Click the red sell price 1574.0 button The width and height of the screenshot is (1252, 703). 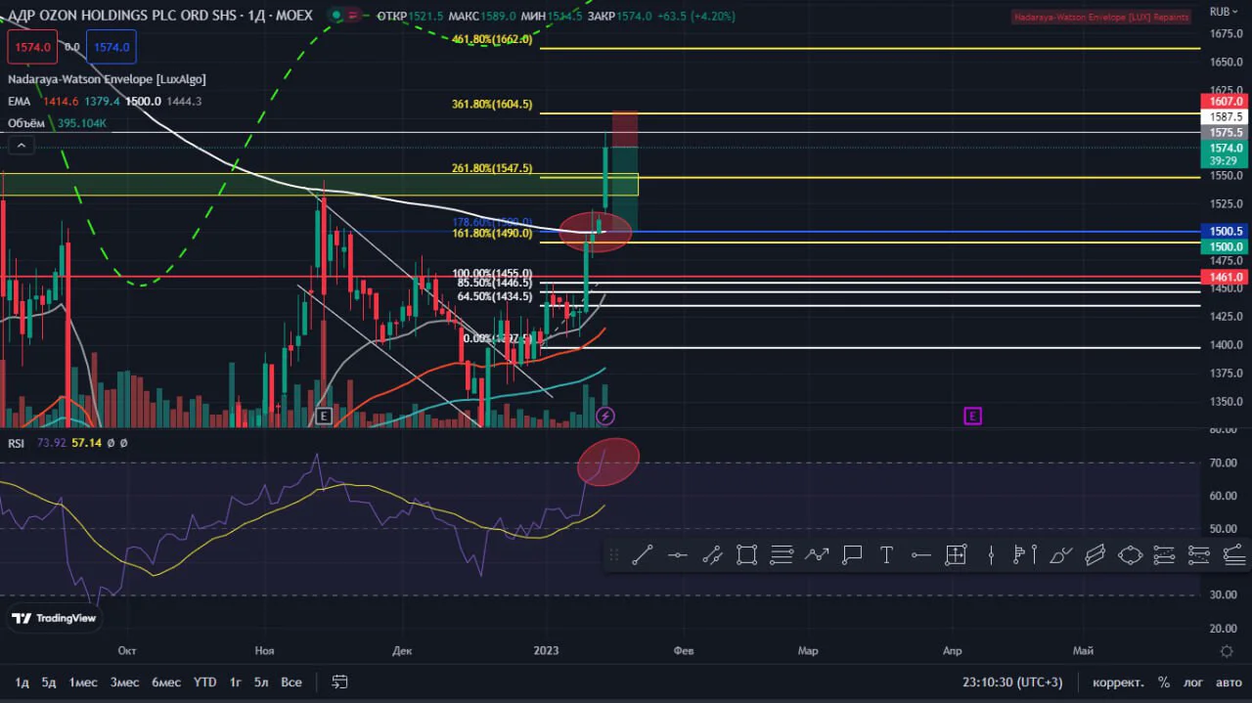point(31,46)
